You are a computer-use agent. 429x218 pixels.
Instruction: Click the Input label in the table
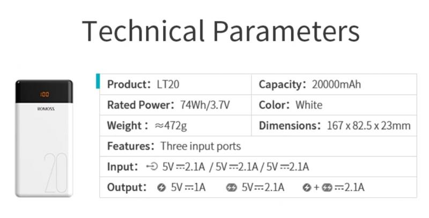(x=123, y=167)
